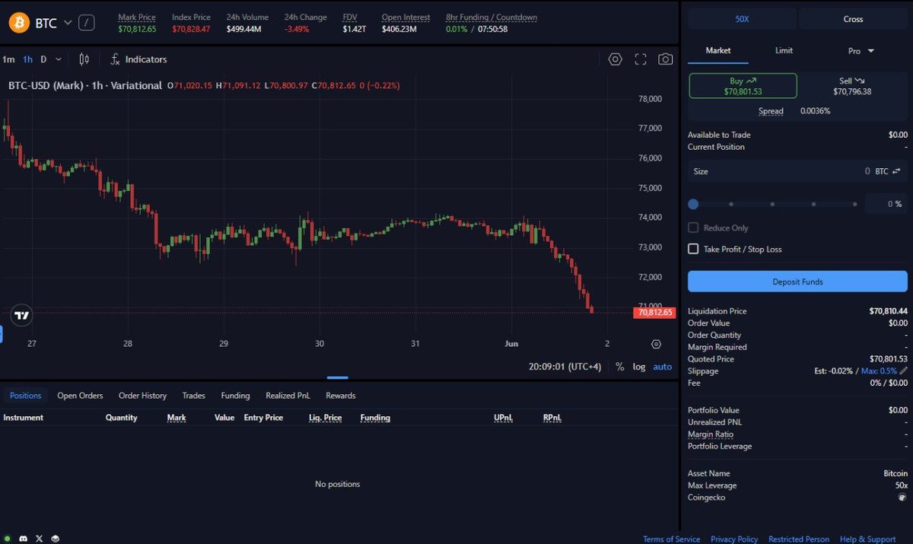Screen dimensions: 913x544
Task: Edit max slippage with pencil icon
Action: tap(903, 371)
